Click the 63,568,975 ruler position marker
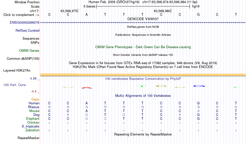 [x=69, y=11]
